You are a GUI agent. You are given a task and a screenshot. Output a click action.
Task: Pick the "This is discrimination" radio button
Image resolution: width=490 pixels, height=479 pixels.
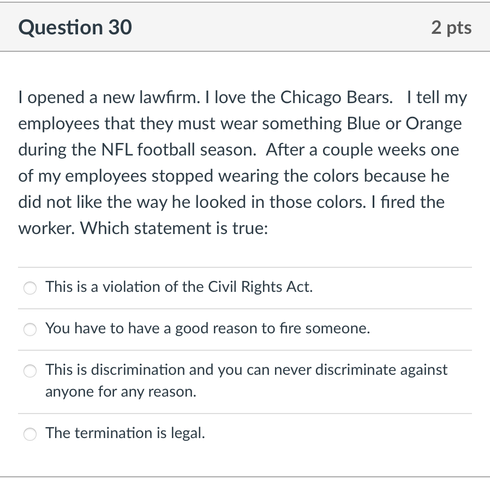[31, 371]
